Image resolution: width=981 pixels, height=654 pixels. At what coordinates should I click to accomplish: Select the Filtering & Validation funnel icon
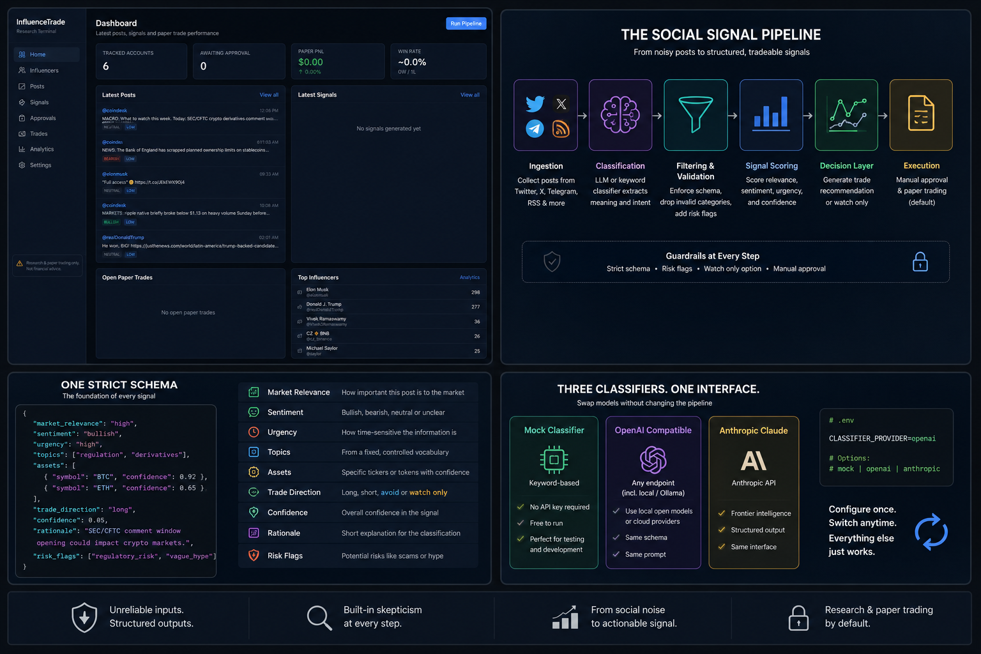(x=696, y=115)
